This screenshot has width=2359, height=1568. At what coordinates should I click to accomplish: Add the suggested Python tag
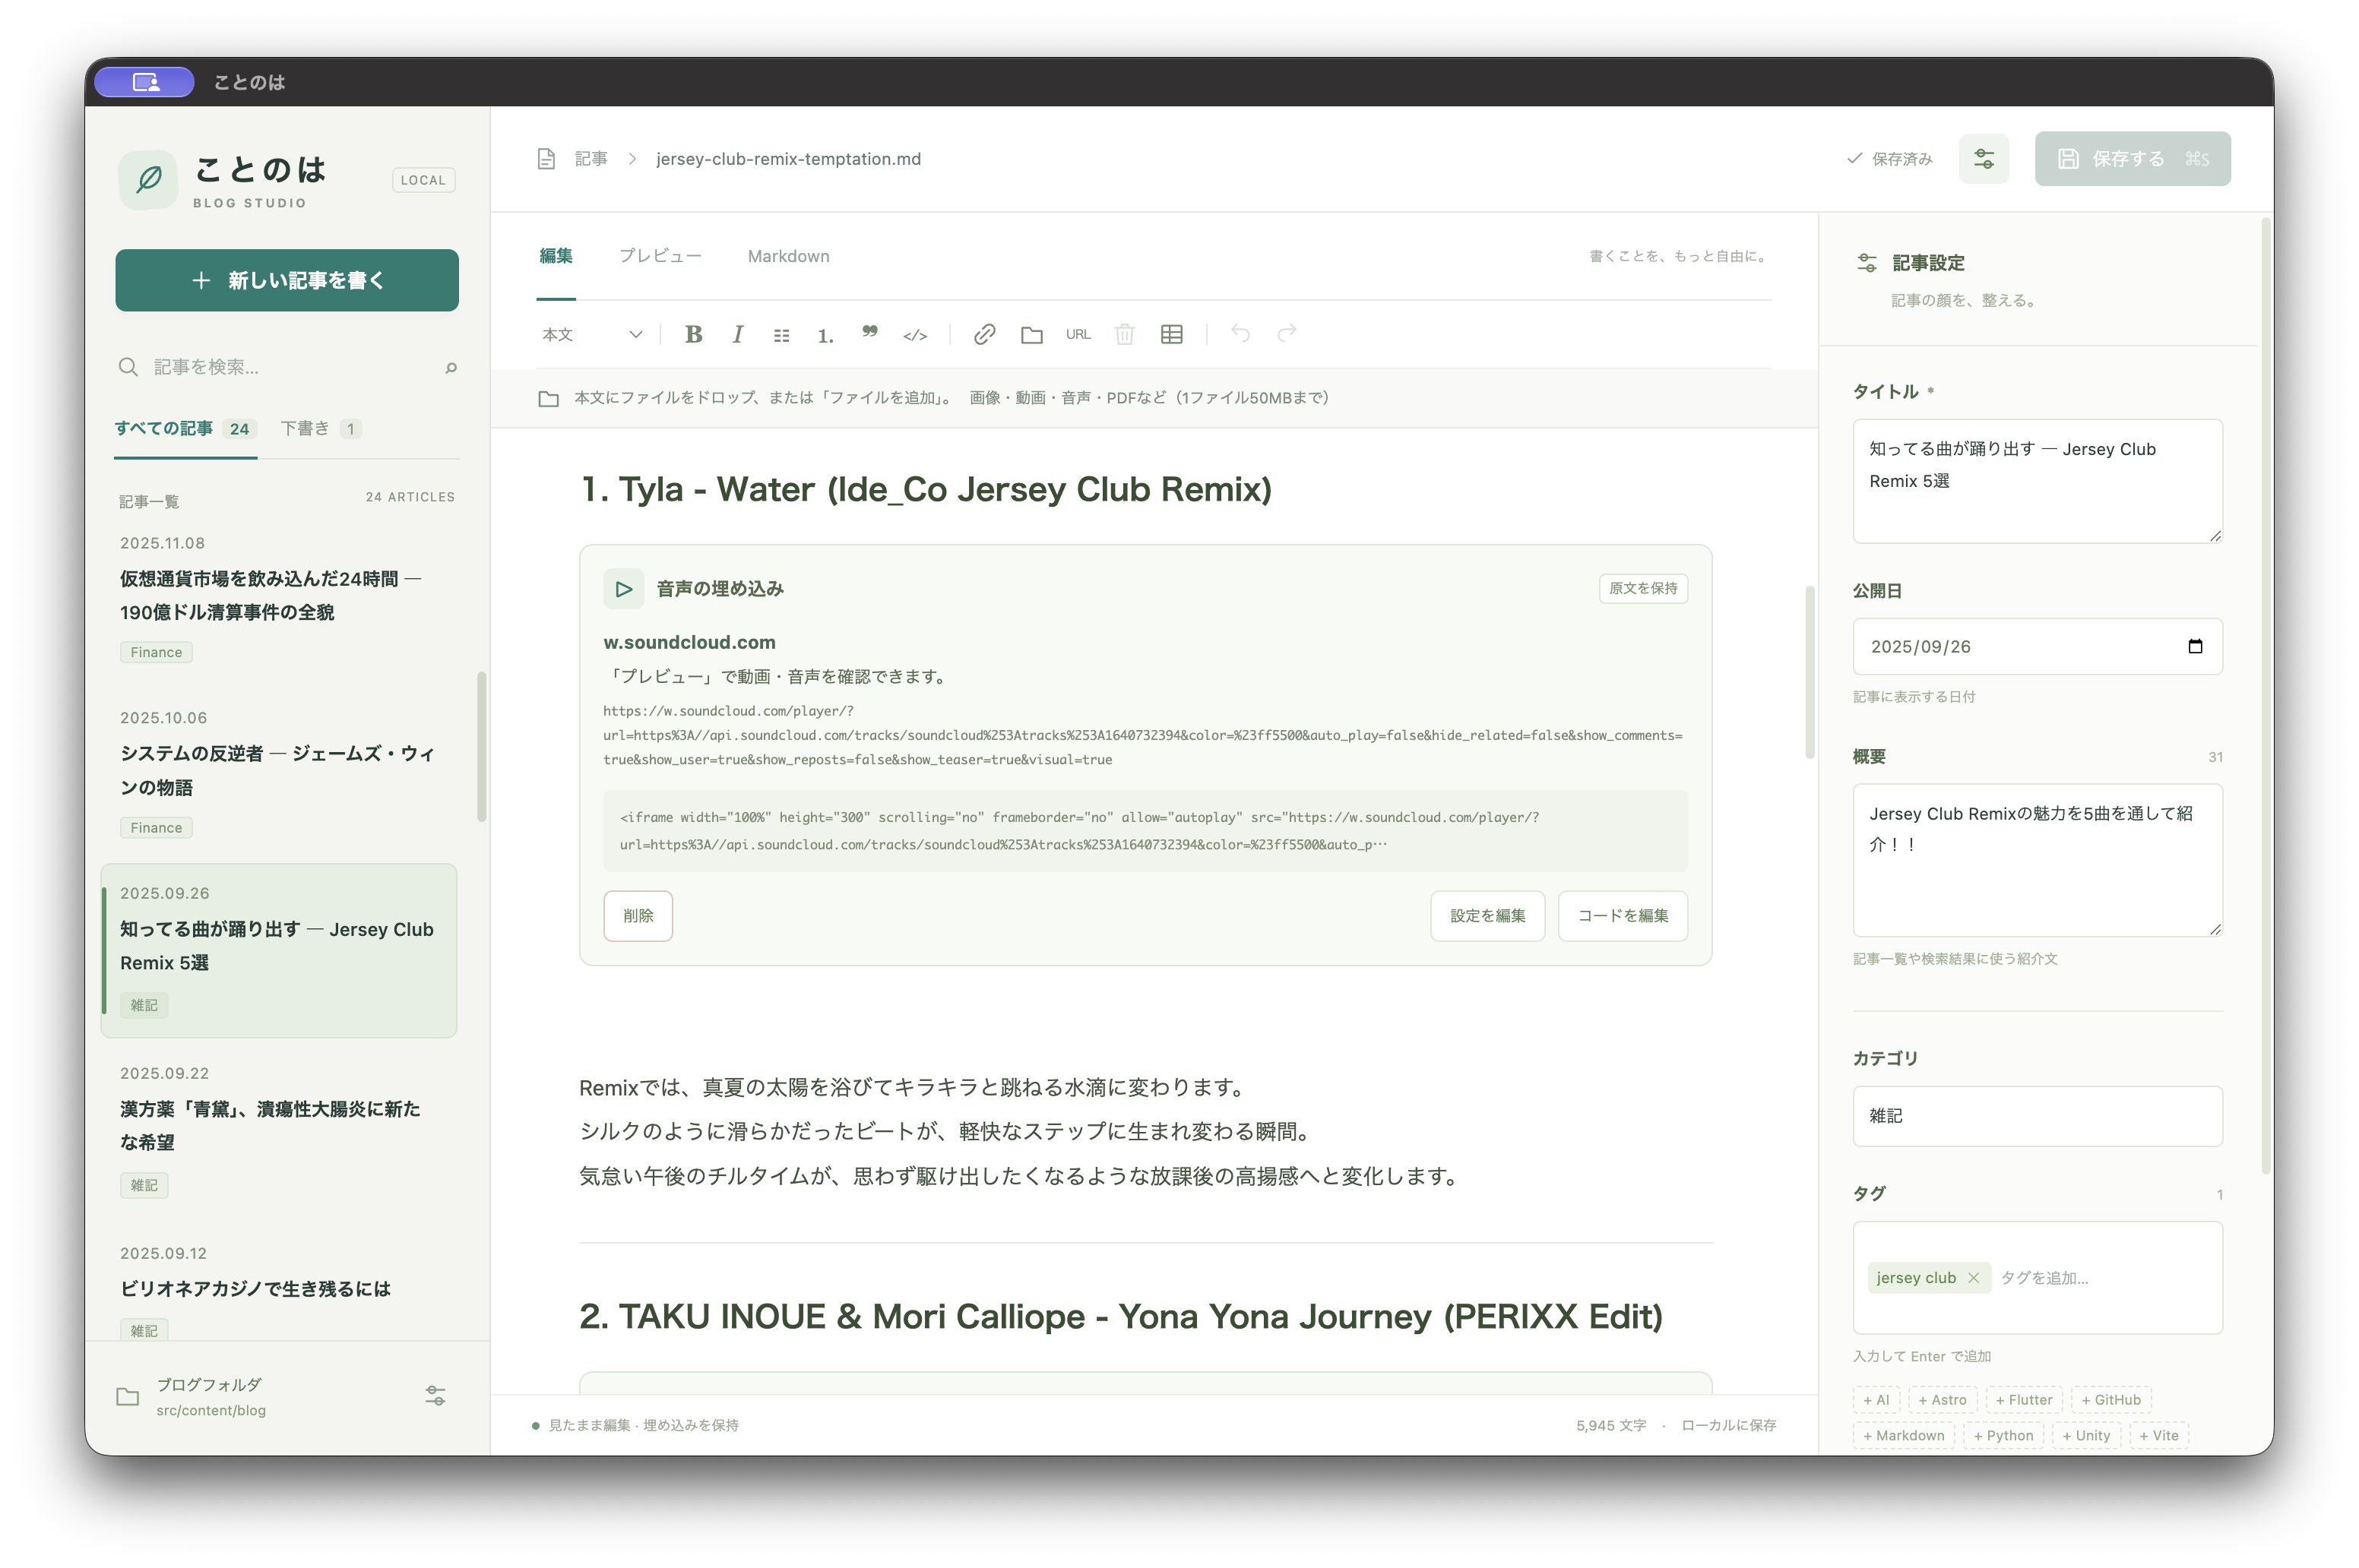point(2003,1436)
